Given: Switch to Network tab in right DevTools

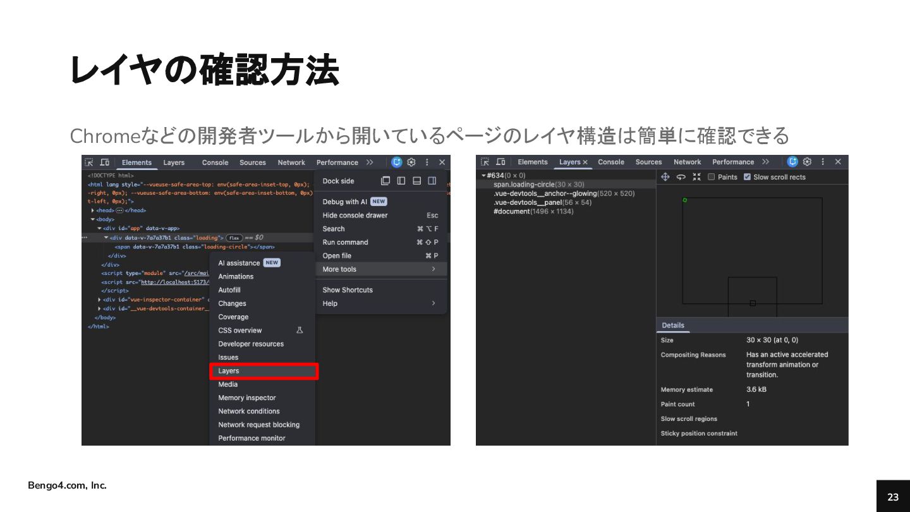Looking at the screenshot, I should point(687,162).
